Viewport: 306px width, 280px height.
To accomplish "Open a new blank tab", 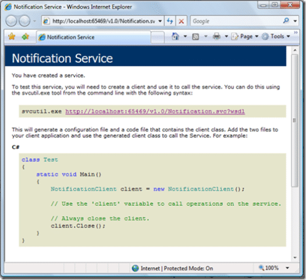I will point(158,37).
